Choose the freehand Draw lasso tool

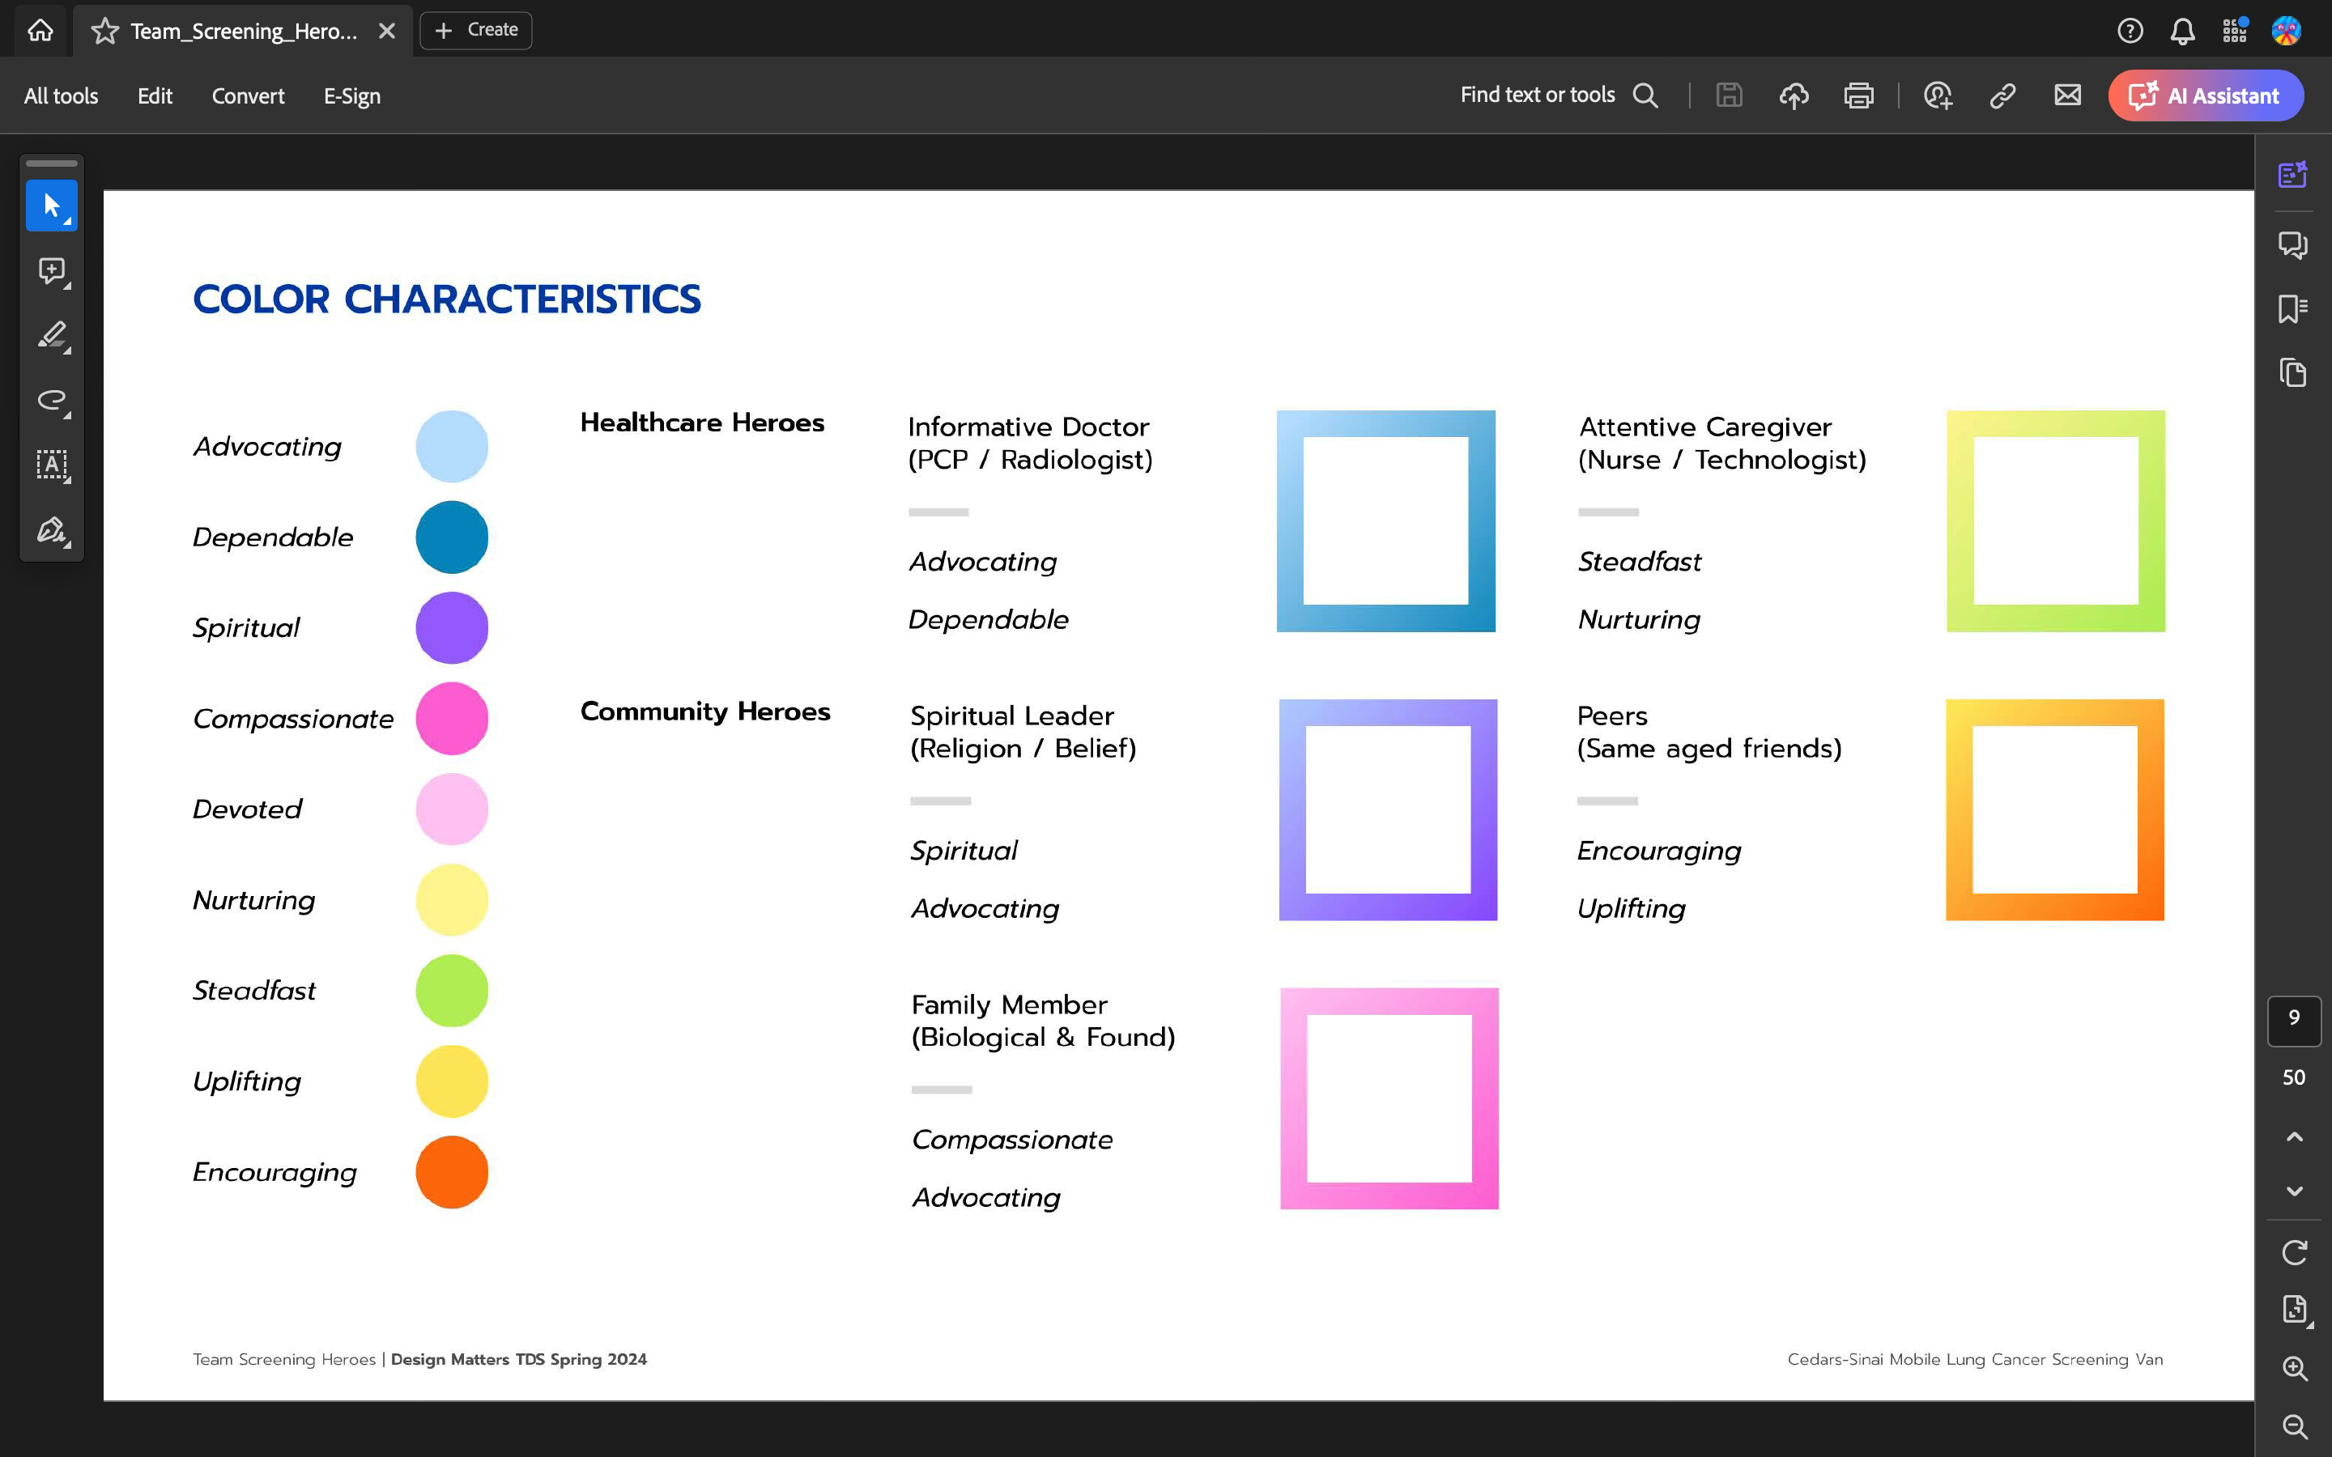point(51,400)
